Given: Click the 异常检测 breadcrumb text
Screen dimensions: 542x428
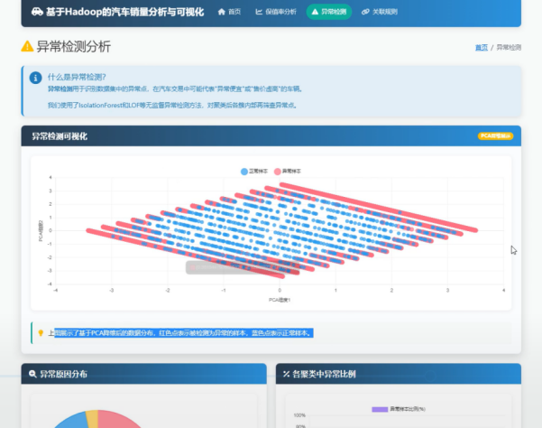Looking at the screenshot, I should pos(509,47).
